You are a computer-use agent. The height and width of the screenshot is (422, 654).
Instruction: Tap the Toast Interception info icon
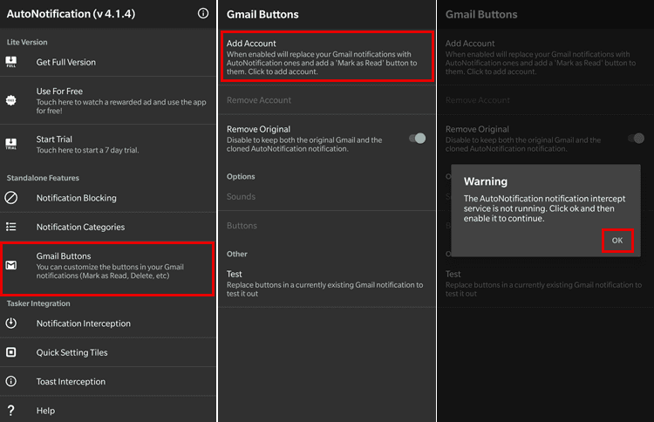pyautogui.click(x=11, y=381)
